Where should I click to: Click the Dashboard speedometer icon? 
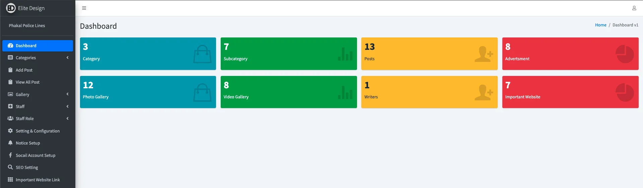[10, 45]
